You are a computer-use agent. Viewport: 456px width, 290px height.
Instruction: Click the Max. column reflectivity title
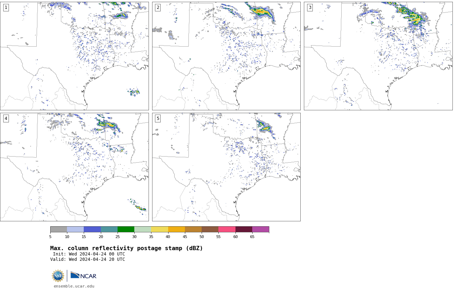click(x=126, y=248)
